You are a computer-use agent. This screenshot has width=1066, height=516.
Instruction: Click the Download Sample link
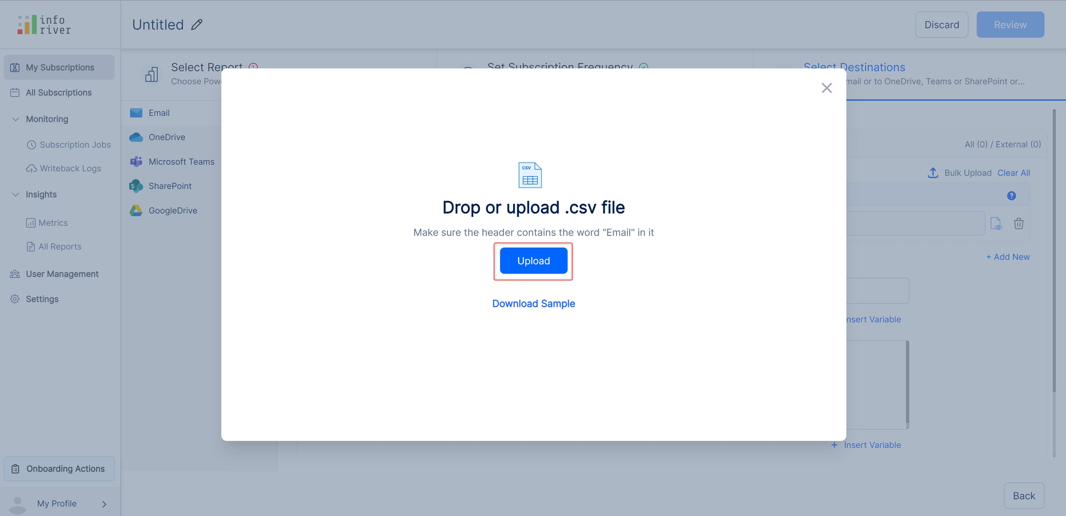tap(533, 304)
